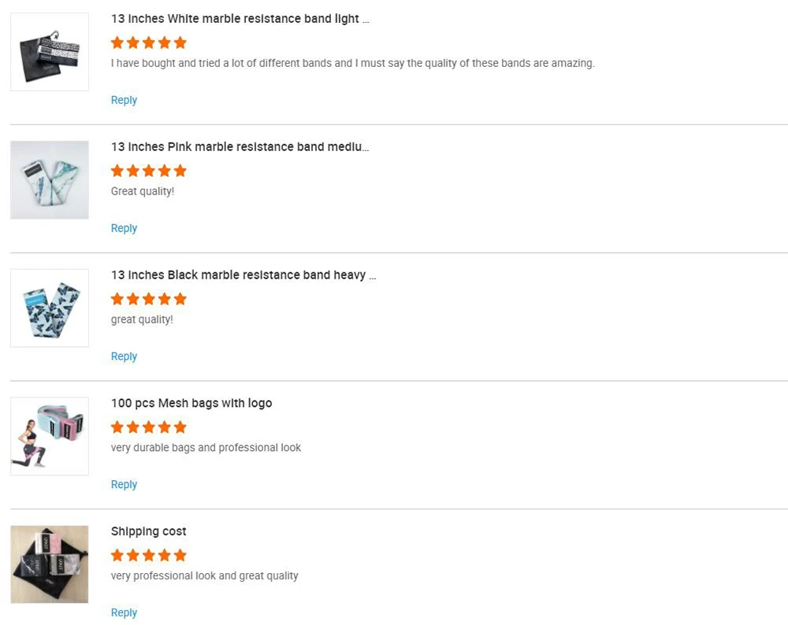Click the star rating for Pink marble band
The image size is (788, 625).
click(x=149, y=171)
